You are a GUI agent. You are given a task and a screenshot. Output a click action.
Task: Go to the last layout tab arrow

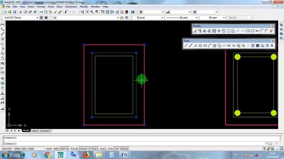[x=19, y=130]
